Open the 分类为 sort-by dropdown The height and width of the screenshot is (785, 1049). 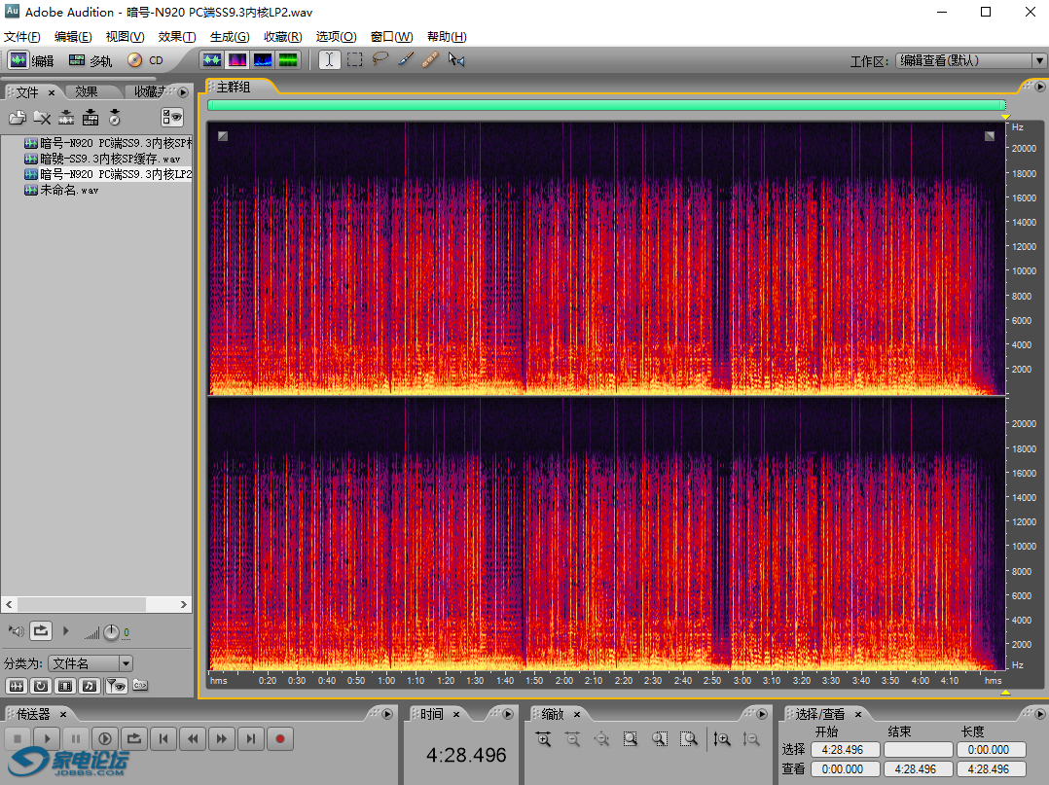pos(90,663)
